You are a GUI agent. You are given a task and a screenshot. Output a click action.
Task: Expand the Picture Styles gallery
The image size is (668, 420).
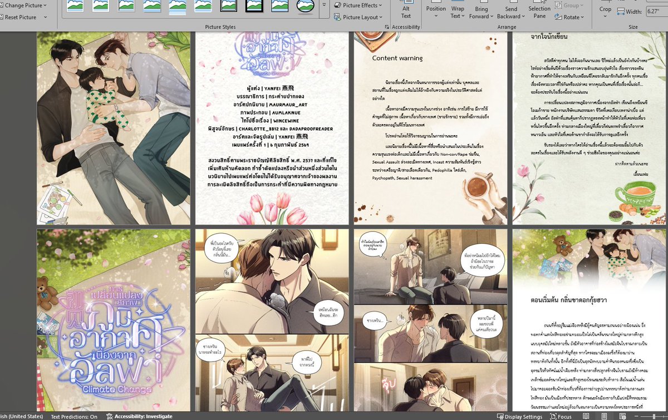tap(325, 6)
